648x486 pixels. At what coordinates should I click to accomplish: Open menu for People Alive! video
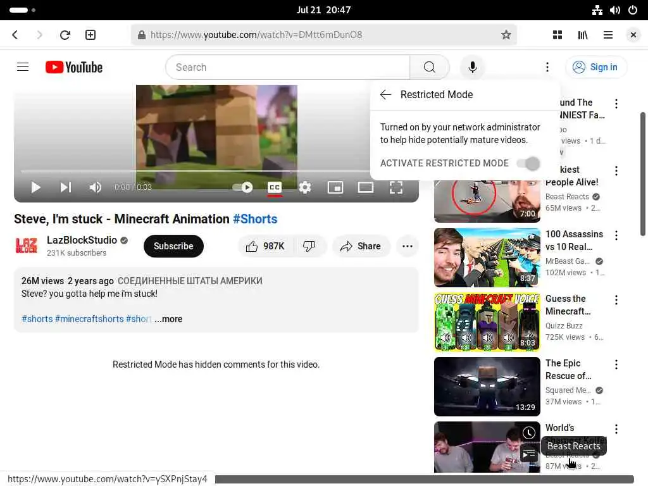(616, 171)
